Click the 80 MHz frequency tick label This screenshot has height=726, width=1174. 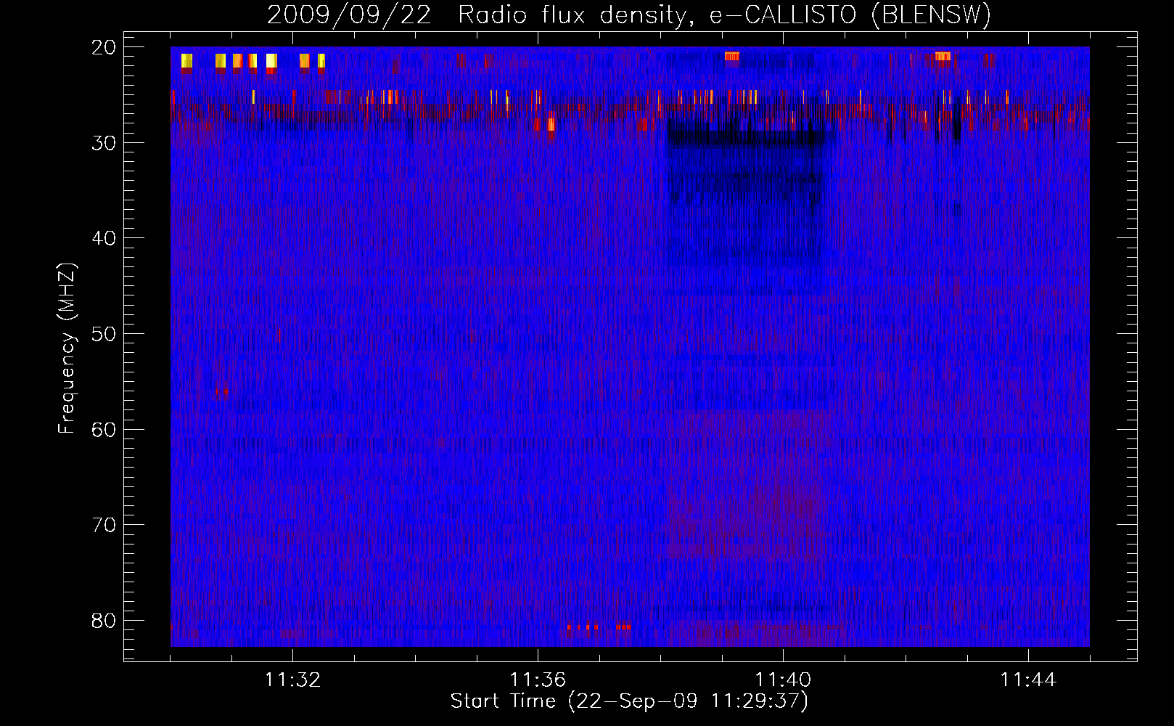point(103,621)
